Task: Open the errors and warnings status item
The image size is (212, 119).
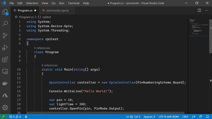Action: 15,117
